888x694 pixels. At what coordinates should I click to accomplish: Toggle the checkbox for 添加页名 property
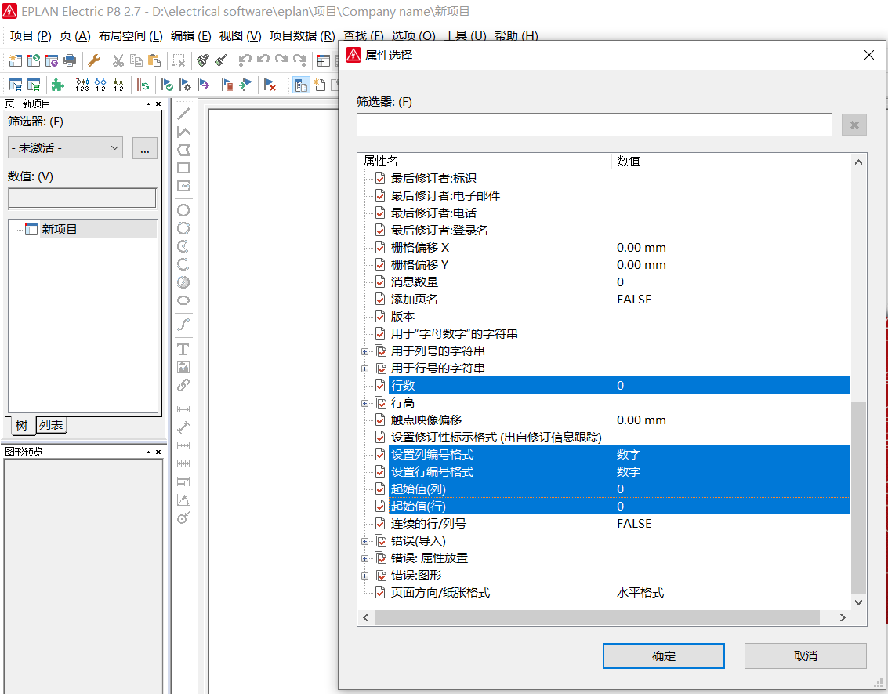(x=380, y=300)
